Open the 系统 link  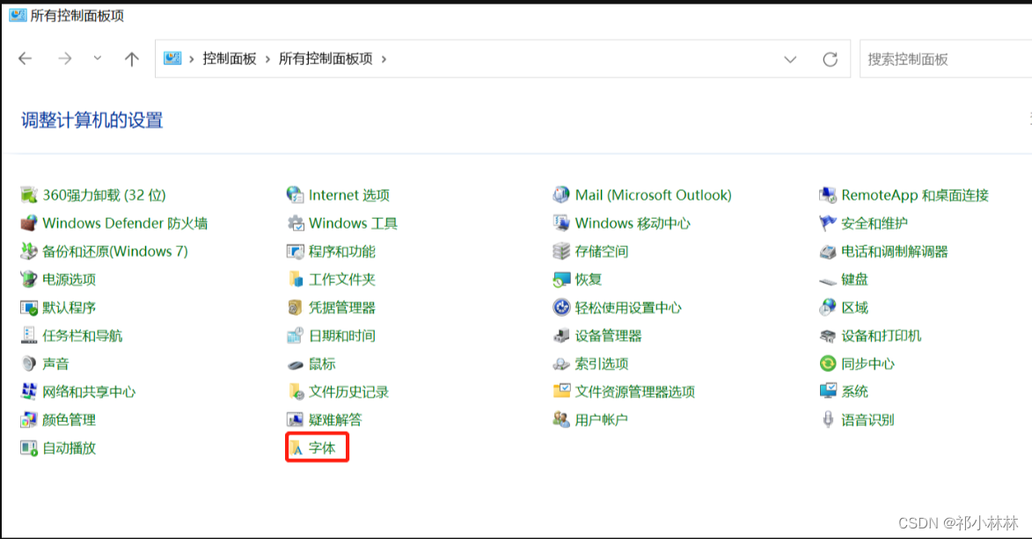point(854,391)
